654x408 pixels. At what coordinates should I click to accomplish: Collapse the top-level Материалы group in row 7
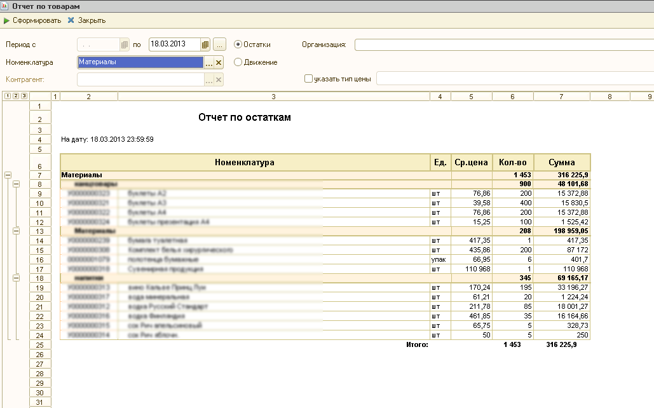[8, 174]
